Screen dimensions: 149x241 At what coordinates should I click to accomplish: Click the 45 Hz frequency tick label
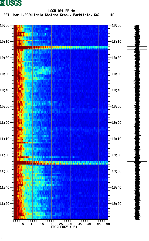[x=99, y=224]
